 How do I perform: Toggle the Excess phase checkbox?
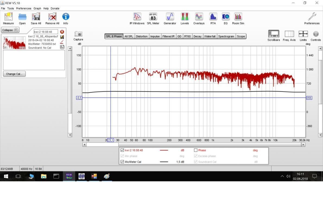[x=196, y=156]
